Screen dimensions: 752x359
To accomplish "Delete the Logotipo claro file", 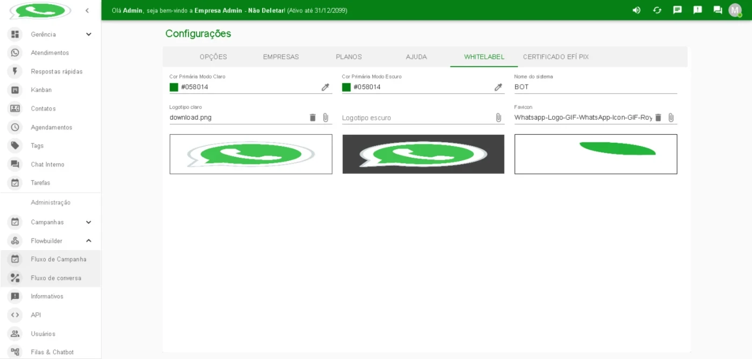I will click(313, 118).
